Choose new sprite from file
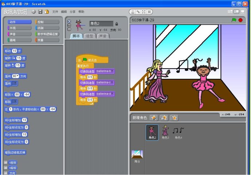Screen dimensions: 251x175 pyautogui.click(x=164, y=118)
